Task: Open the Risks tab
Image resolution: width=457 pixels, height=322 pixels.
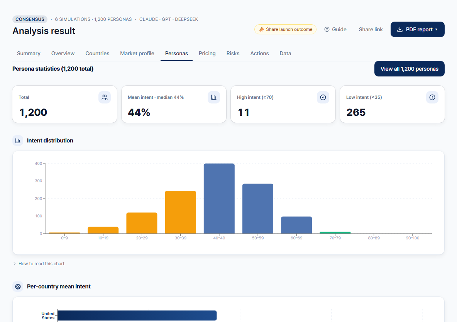Action: (233, 53)
